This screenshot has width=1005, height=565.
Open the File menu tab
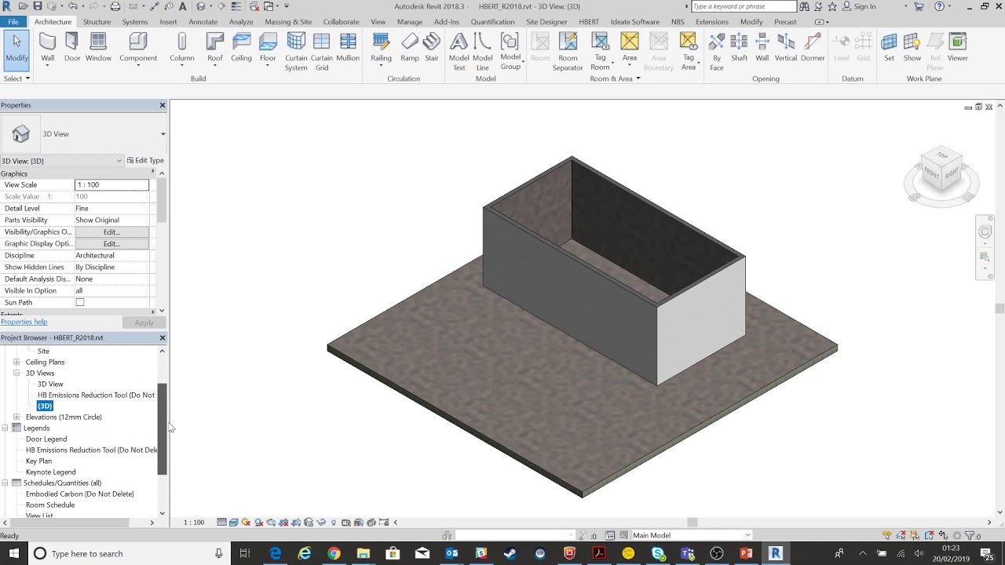[13, 22]
